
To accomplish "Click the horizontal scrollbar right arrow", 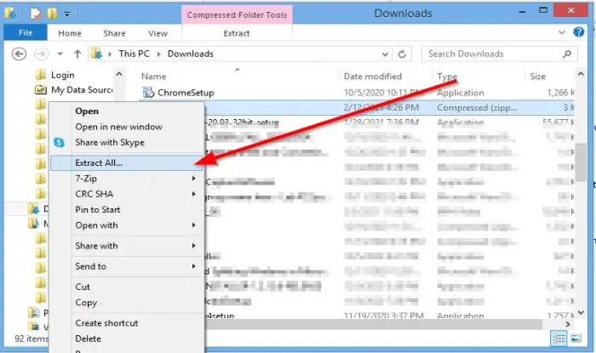I will (x=568, y=325).
